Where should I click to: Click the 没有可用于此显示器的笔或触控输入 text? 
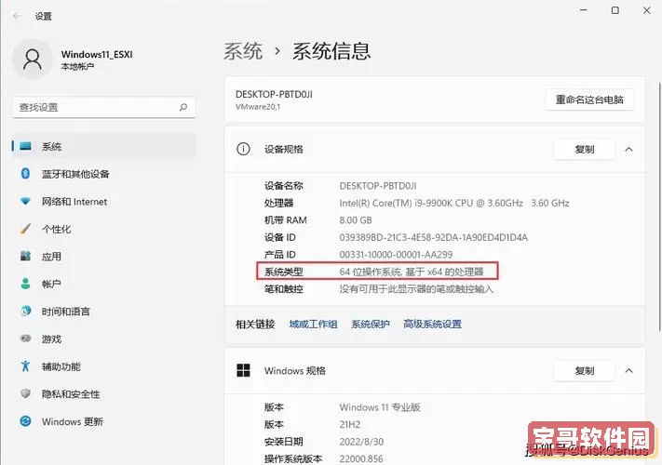point(416,289)
